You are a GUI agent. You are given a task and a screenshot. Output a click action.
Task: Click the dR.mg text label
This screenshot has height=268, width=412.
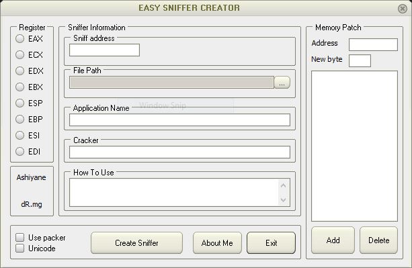[x=32, y=204]
